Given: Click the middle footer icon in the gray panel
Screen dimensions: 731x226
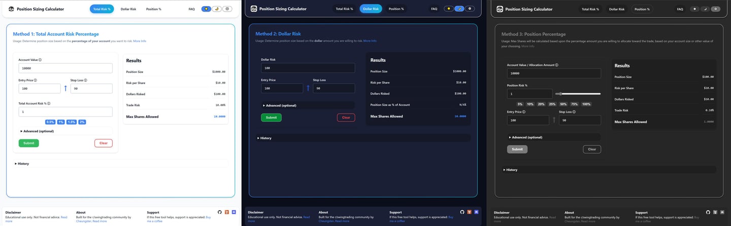Looking at the screenshot, I should pyautogui.click(x=715, y=212).
